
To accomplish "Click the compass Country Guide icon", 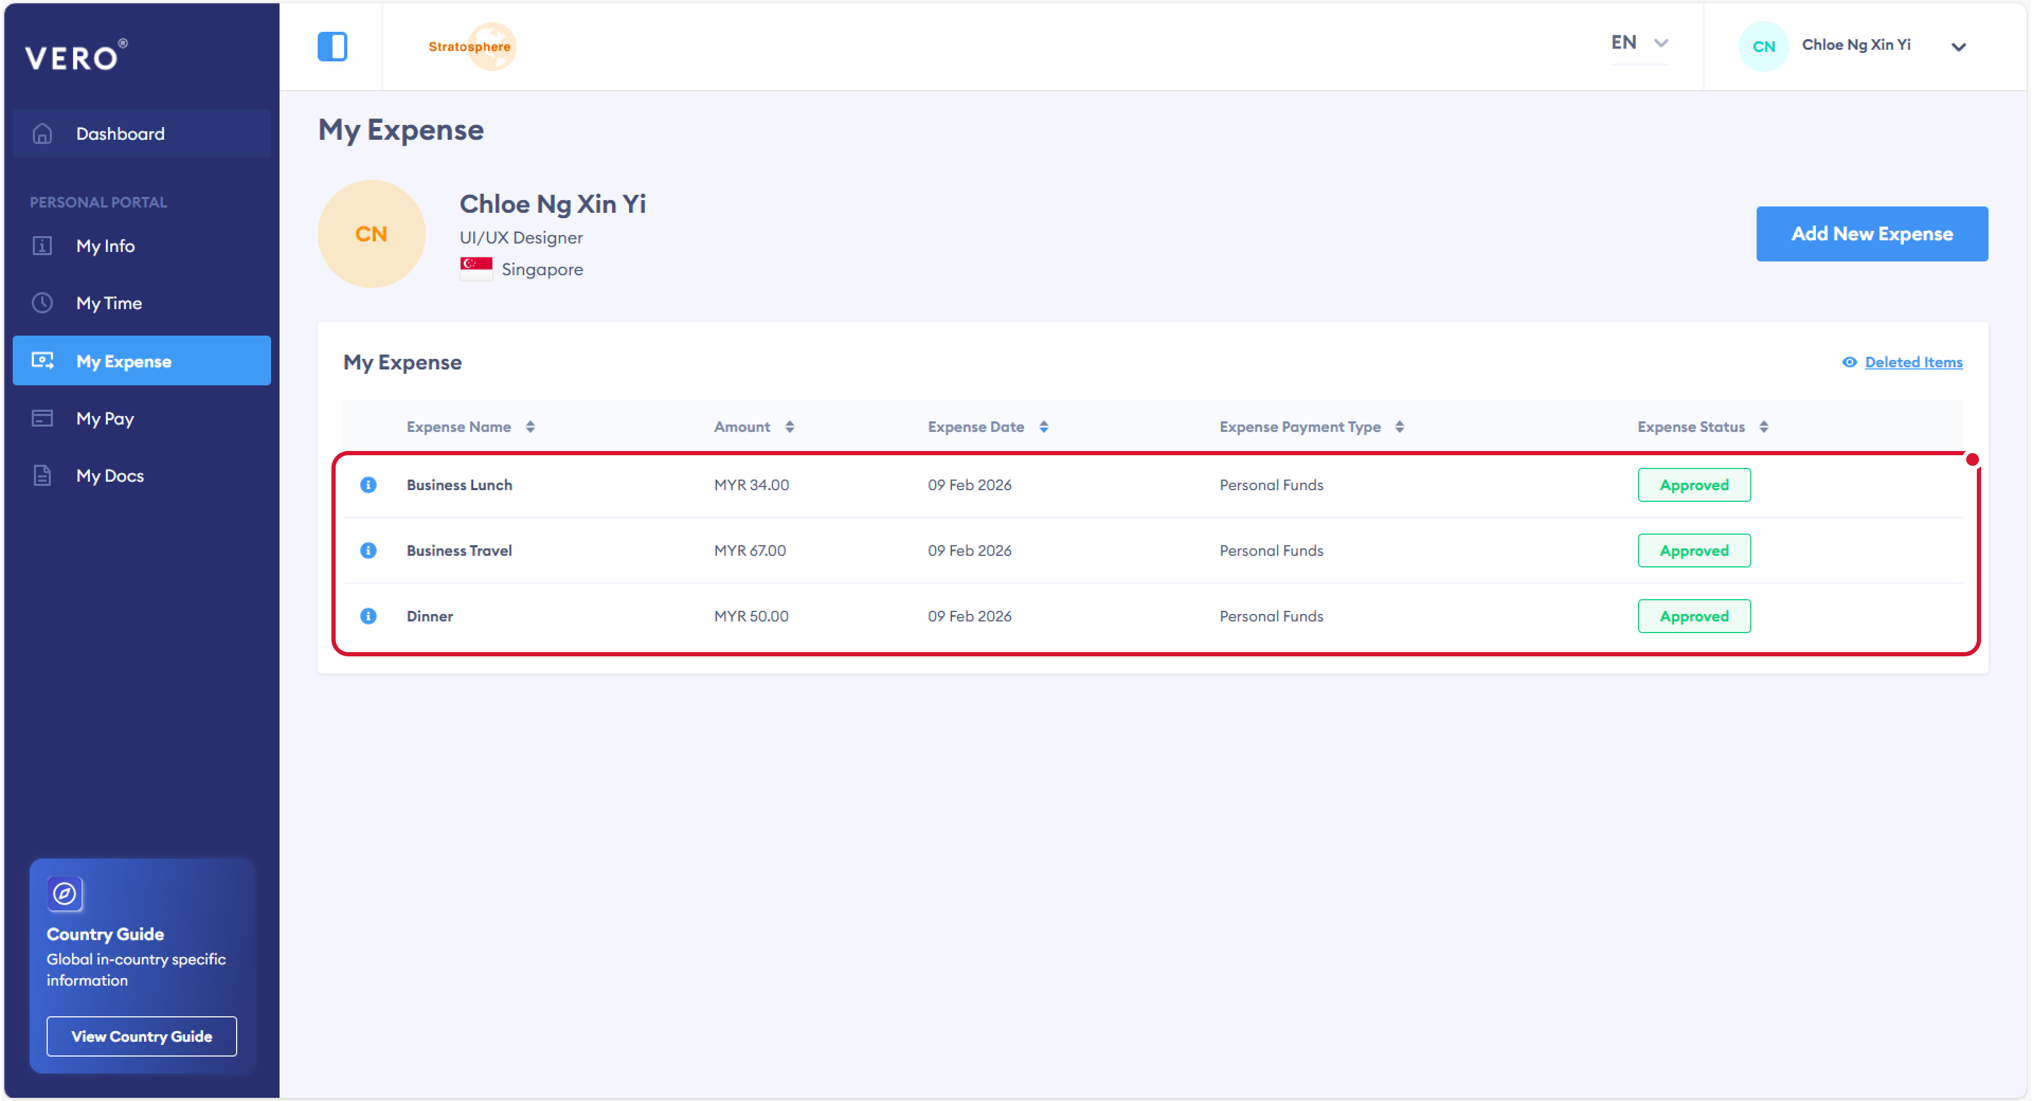I will 65,894.
